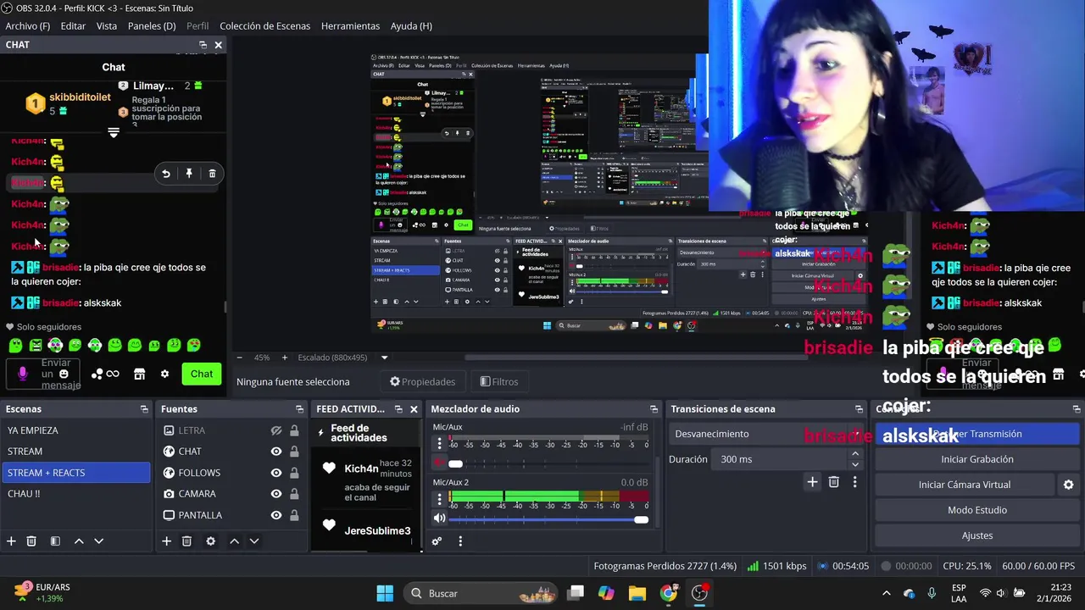
Task: Click the taskbar Buscar search box
Action: pos(481,593)
